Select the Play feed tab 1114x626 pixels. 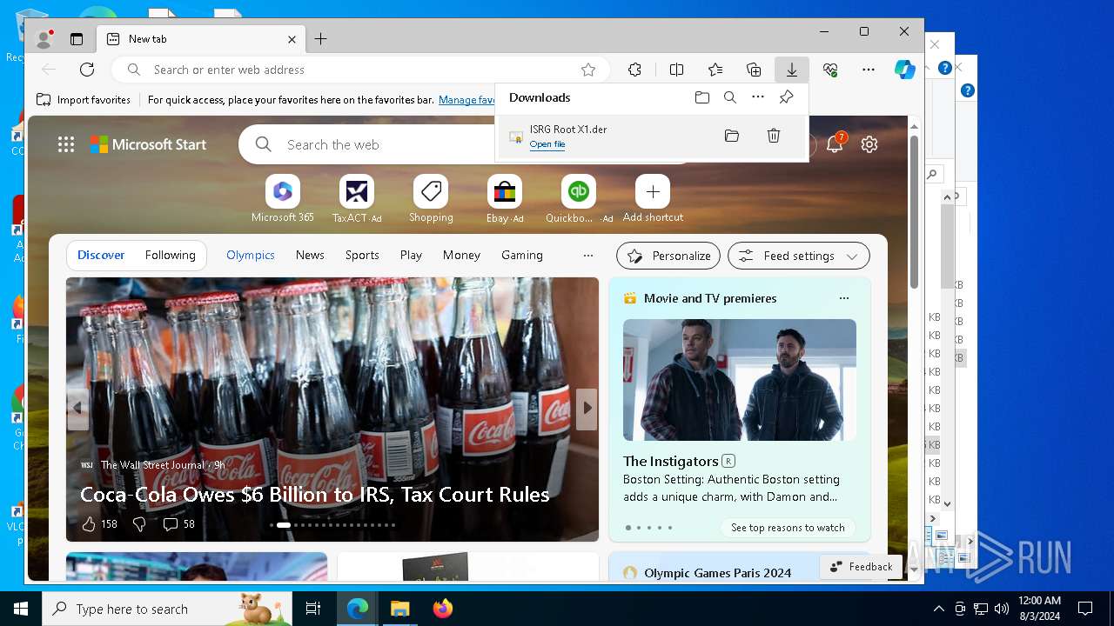(411, 255)
